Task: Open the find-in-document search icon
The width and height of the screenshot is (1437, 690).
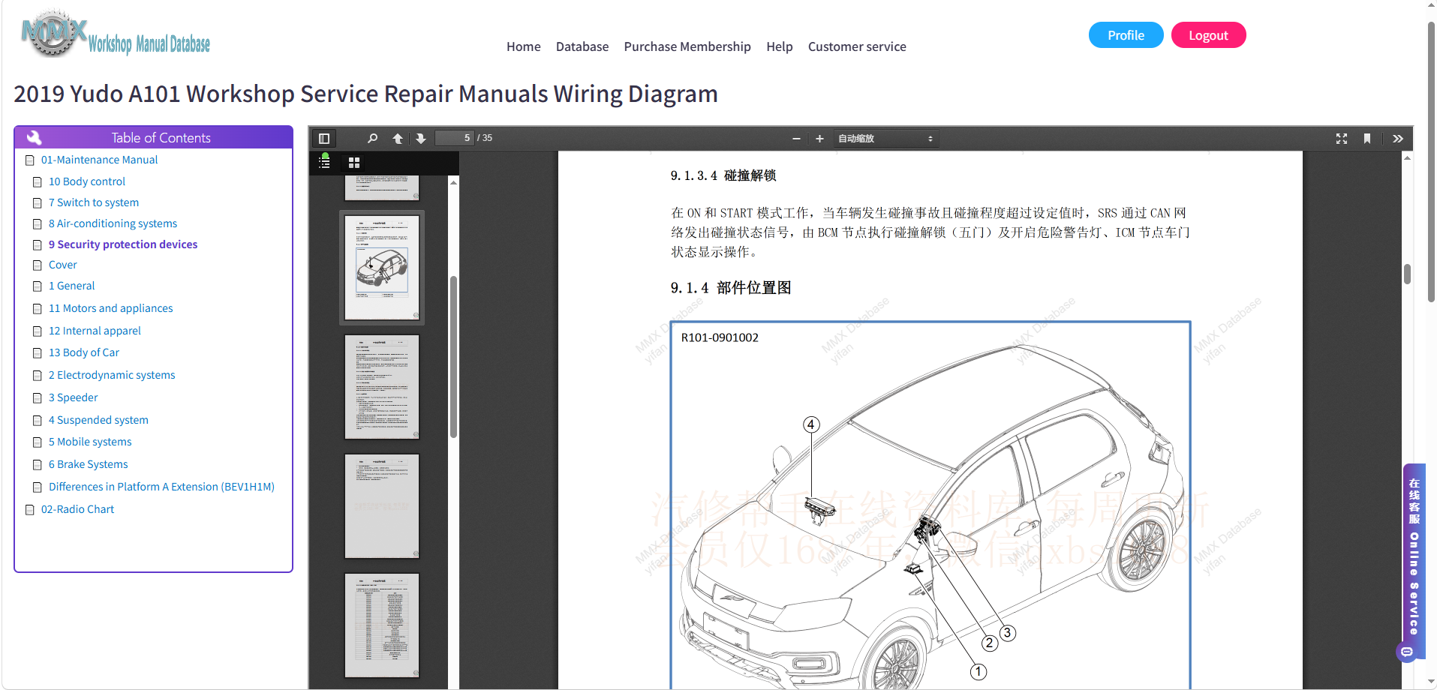Action: [373, 138]
